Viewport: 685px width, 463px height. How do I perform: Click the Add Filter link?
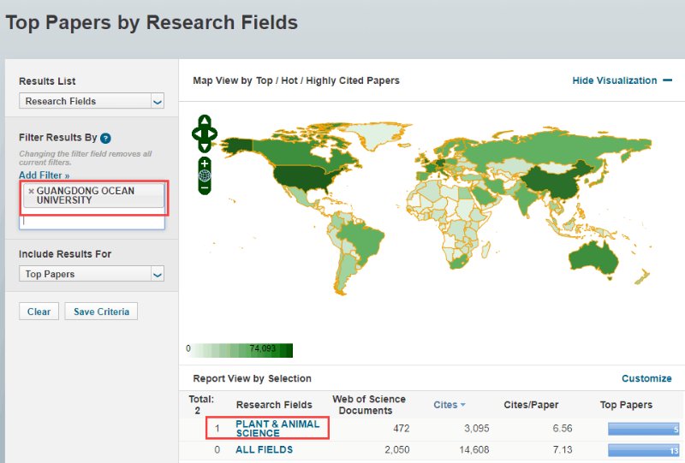pos(44,175)
